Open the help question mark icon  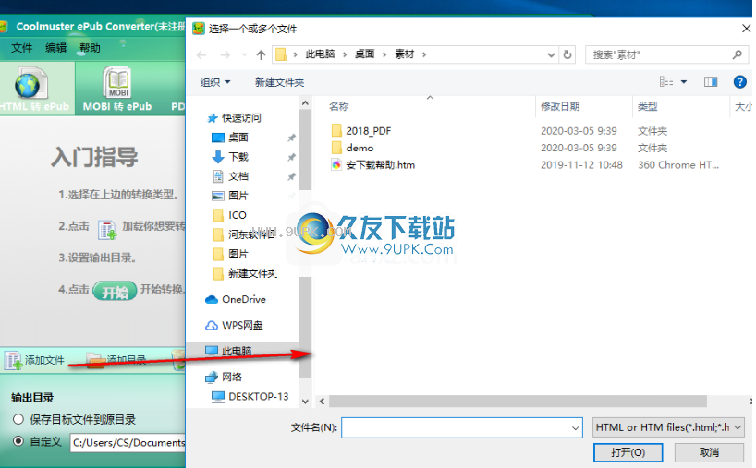click(740, 82)
